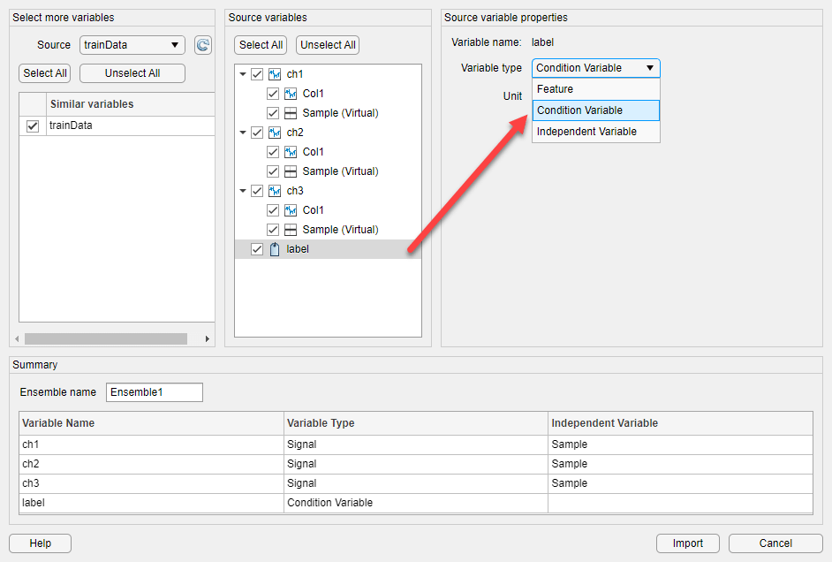Click the Col1 icon under ch3
Viewport: 832px width, 562px height.
click(291, 210)
